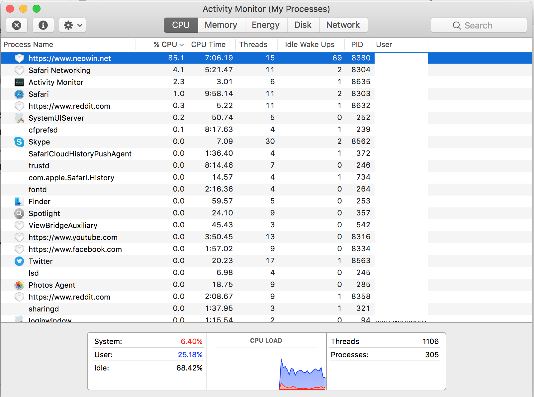Click the Finder face icon

(x=20, y=201)
